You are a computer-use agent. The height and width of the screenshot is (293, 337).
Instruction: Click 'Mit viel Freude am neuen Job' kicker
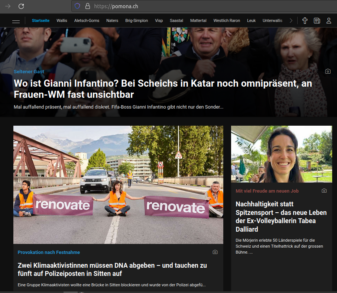(x=267, y=191)
